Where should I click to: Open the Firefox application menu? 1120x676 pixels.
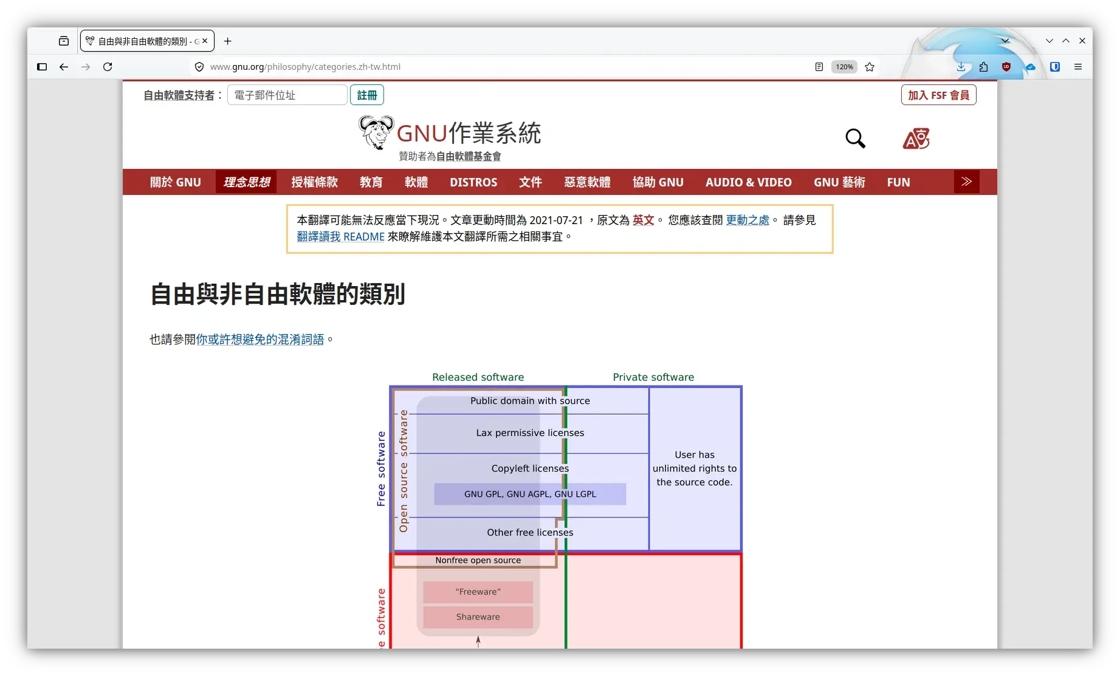click(1078, 67)
